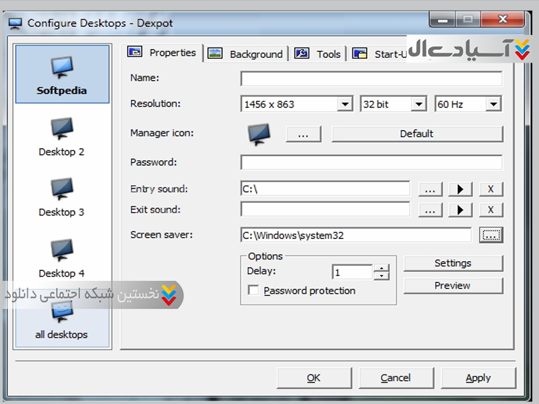Viewport: 539px width, 404px height.
Task: Enable the Password protection checkbox
Action: click(x=254, y=291)
